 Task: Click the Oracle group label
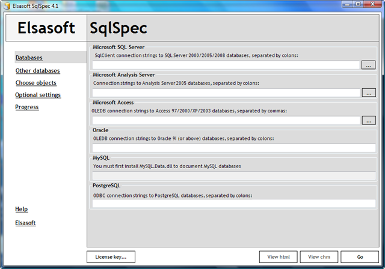100,130
